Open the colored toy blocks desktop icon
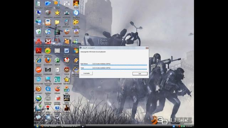This screenshot has width=228, height=128. [x=67, y=89]
